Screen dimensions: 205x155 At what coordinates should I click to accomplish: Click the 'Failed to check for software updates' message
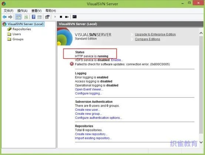pyautogui.click(x=122, y=64)
